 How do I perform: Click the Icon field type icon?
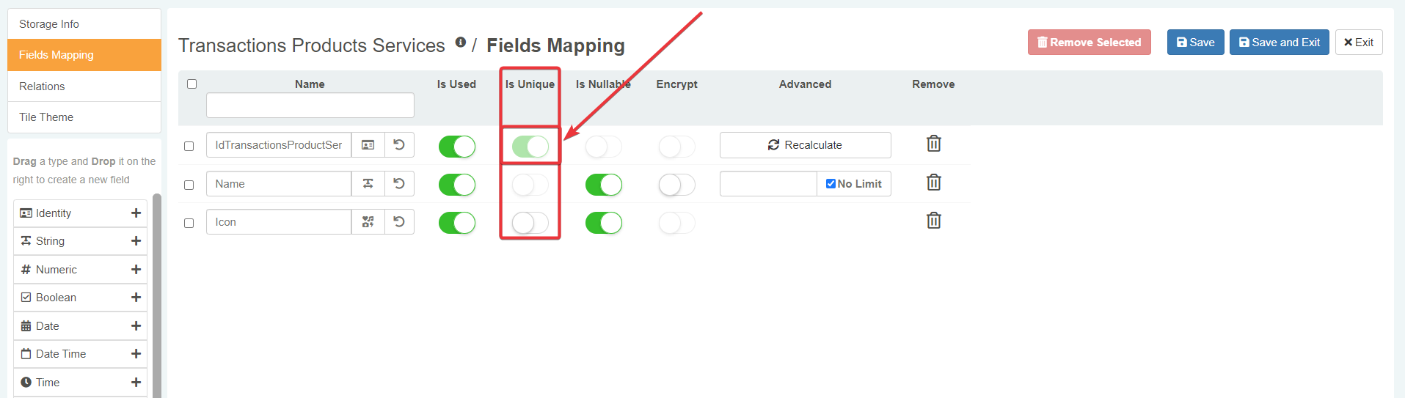368,222
